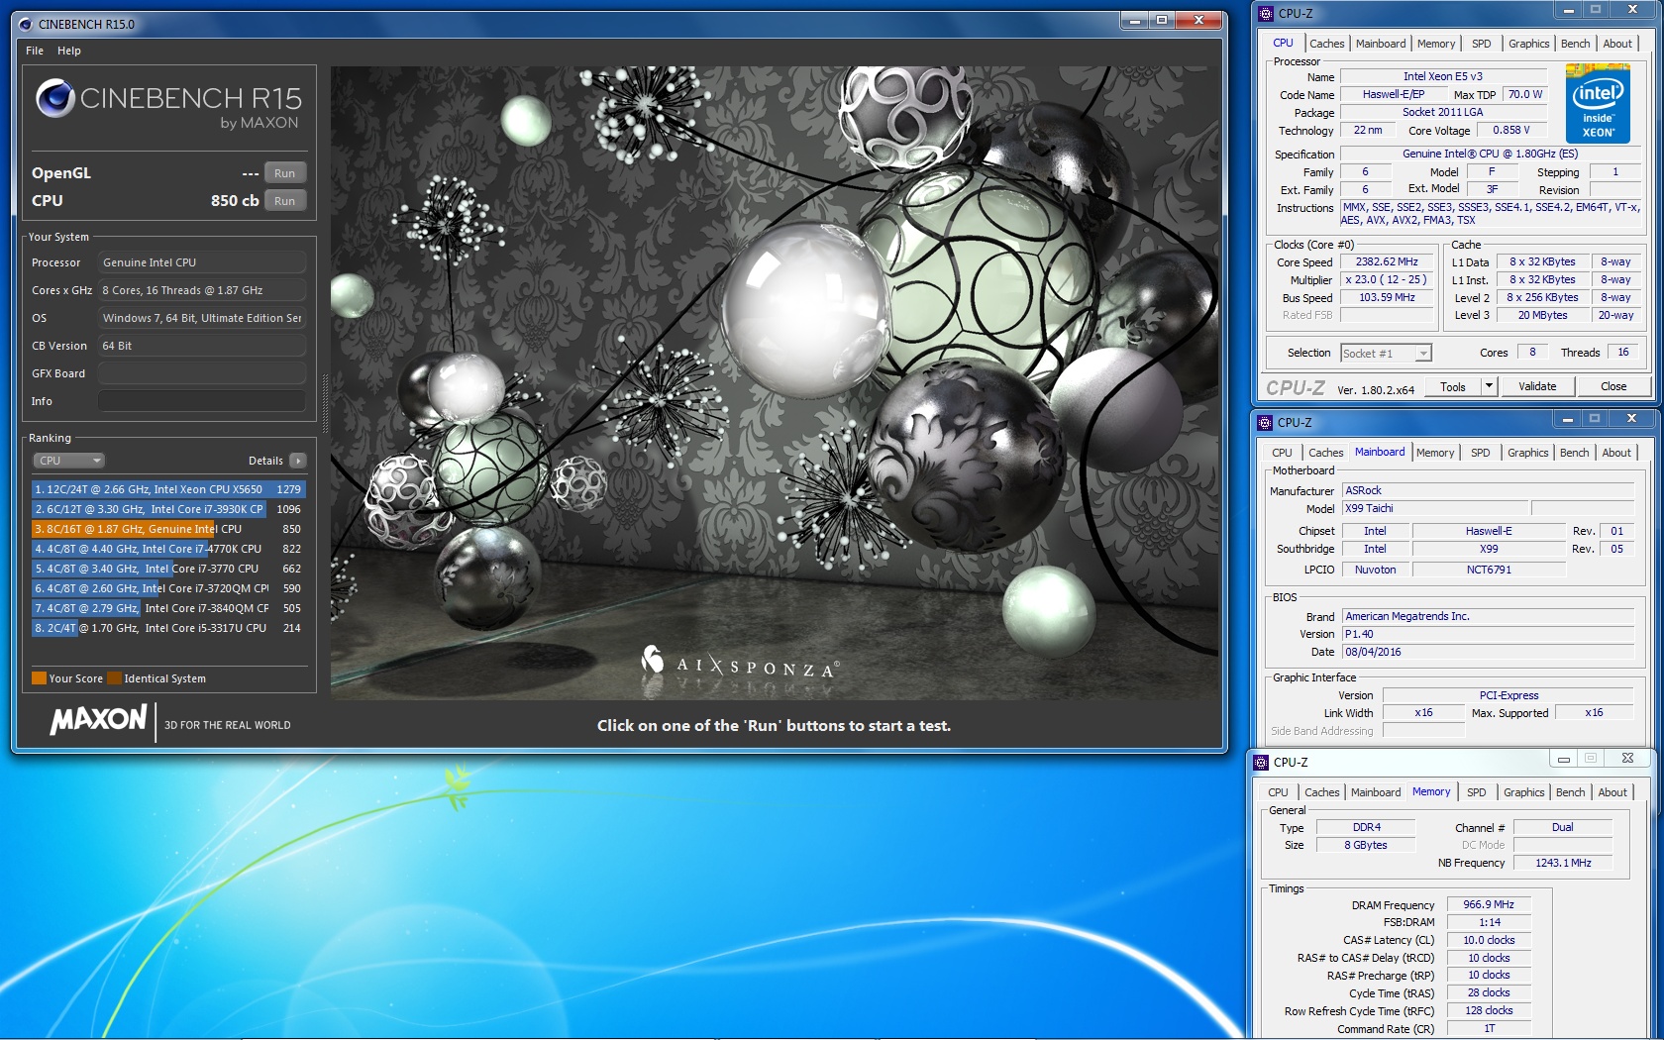This screenshot has width=1664, height=1040.
Task: Select CPU tab in Mainboard CPU-Z window
Action: click(x=1282, y=453)
